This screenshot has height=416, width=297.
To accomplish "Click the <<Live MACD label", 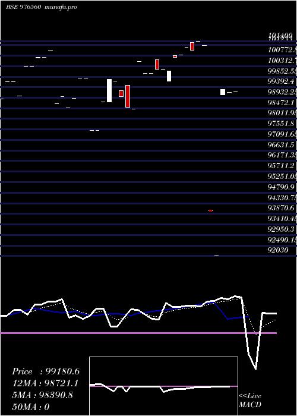I will pos(250,401).
